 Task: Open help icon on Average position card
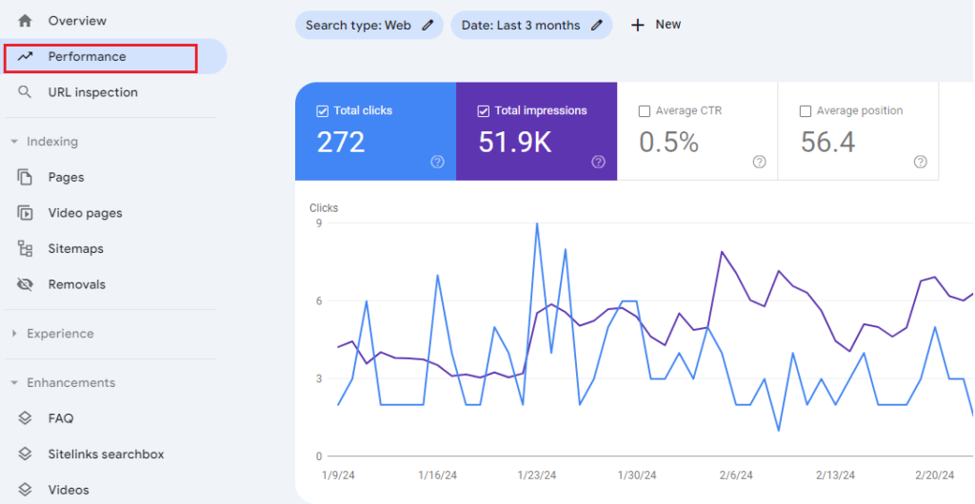click(921, 162)
